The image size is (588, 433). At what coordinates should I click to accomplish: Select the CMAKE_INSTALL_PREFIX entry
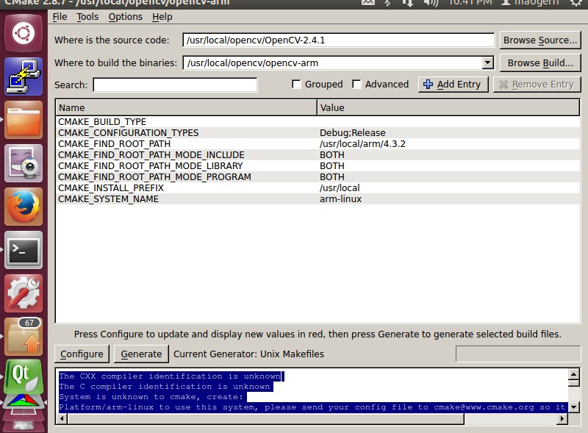point(111,188)
